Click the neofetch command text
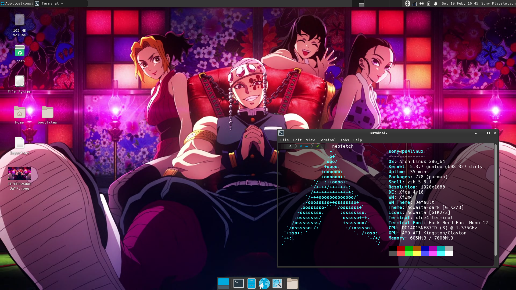516x290 pixels. click(x=343, y=146)
